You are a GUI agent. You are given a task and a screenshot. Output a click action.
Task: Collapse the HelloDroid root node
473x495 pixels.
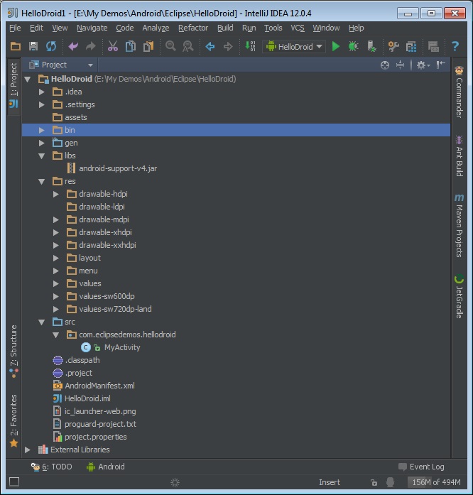(x=28, y=80)
